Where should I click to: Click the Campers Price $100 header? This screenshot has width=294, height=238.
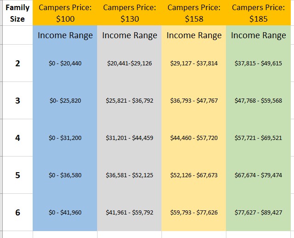pyautogui.click(x=65, y=13)
